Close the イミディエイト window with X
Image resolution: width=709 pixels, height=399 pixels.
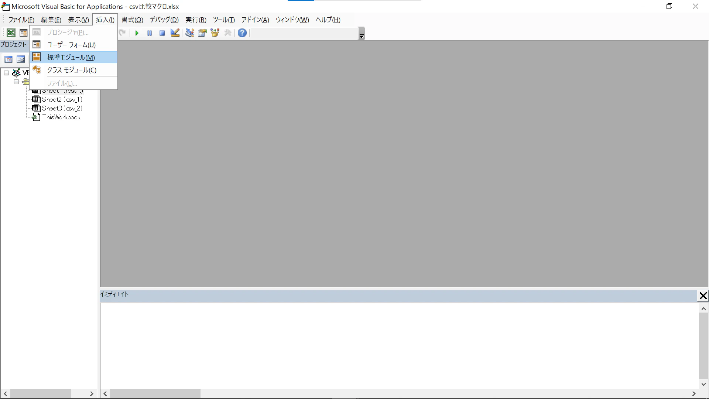[x=703, y=296]
